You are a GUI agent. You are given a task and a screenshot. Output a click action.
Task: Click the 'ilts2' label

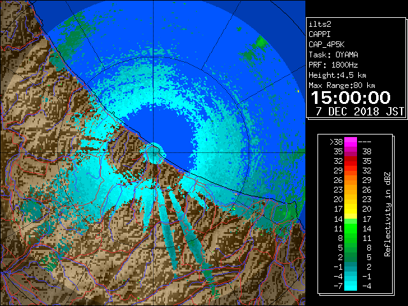point(320,24)
